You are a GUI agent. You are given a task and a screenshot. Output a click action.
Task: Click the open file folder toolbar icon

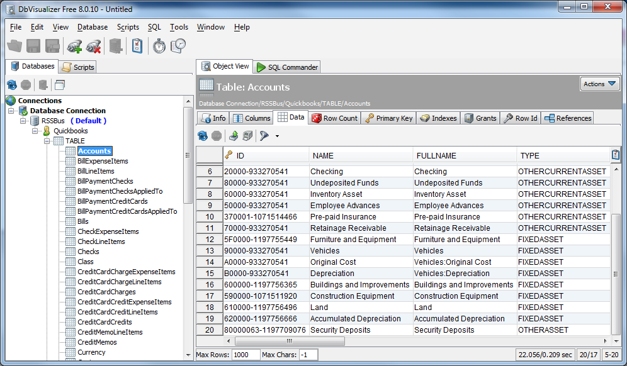[14, 46]
